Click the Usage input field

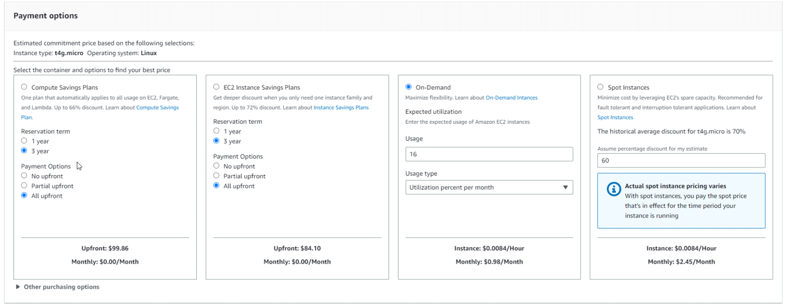489,154
